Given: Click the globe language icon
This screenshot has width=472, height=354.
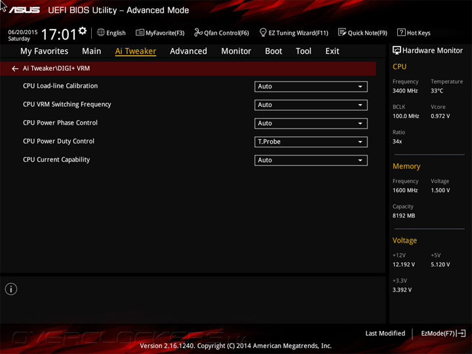Looking at the screenshot, I should [101, 32].
